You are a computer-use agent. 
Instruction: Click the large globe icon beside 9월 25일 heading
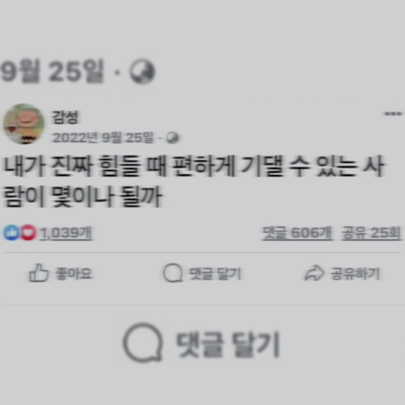tap(142, 71)
